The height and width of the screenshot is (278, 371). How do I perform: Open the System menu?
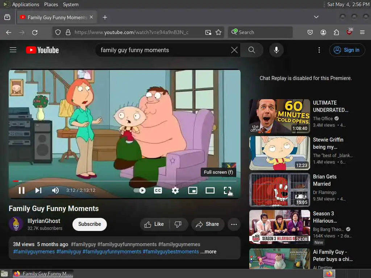(x=71, y=4)
